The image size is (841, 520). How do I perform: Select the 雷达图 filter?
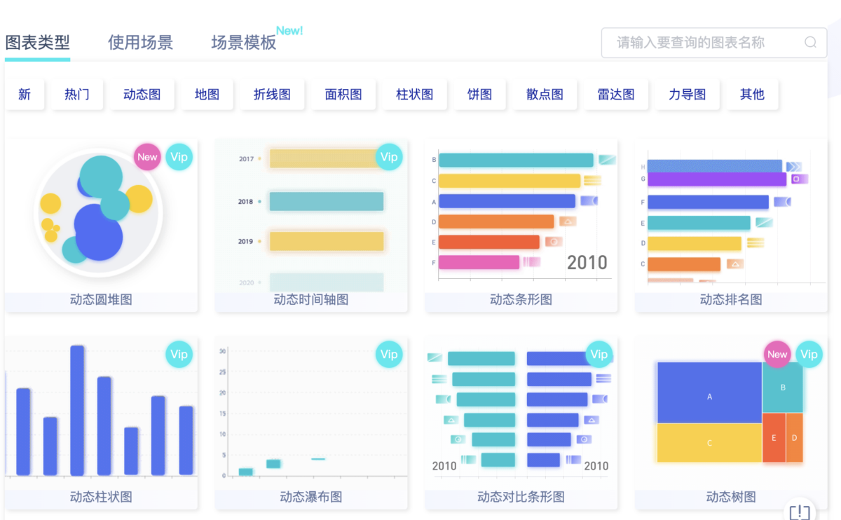tap(615, 94)
